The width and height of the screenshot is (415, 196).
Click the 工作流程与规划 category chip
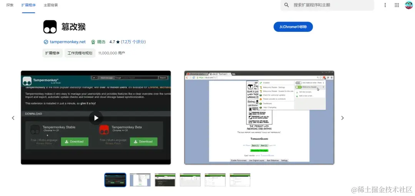pyautogui.click(x=80, y=53)
